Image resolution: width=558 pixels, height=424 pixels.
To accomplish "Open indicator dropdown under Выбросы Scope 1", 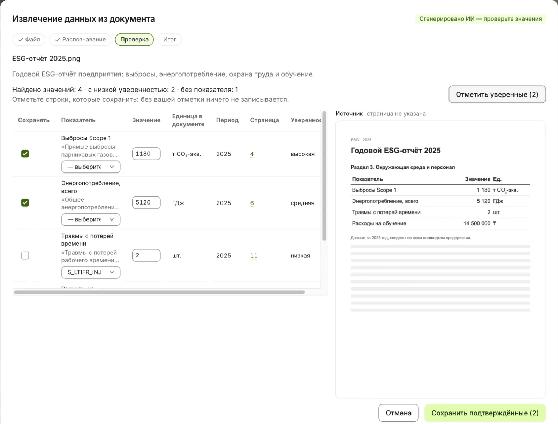I will click(x=91, y=167).
